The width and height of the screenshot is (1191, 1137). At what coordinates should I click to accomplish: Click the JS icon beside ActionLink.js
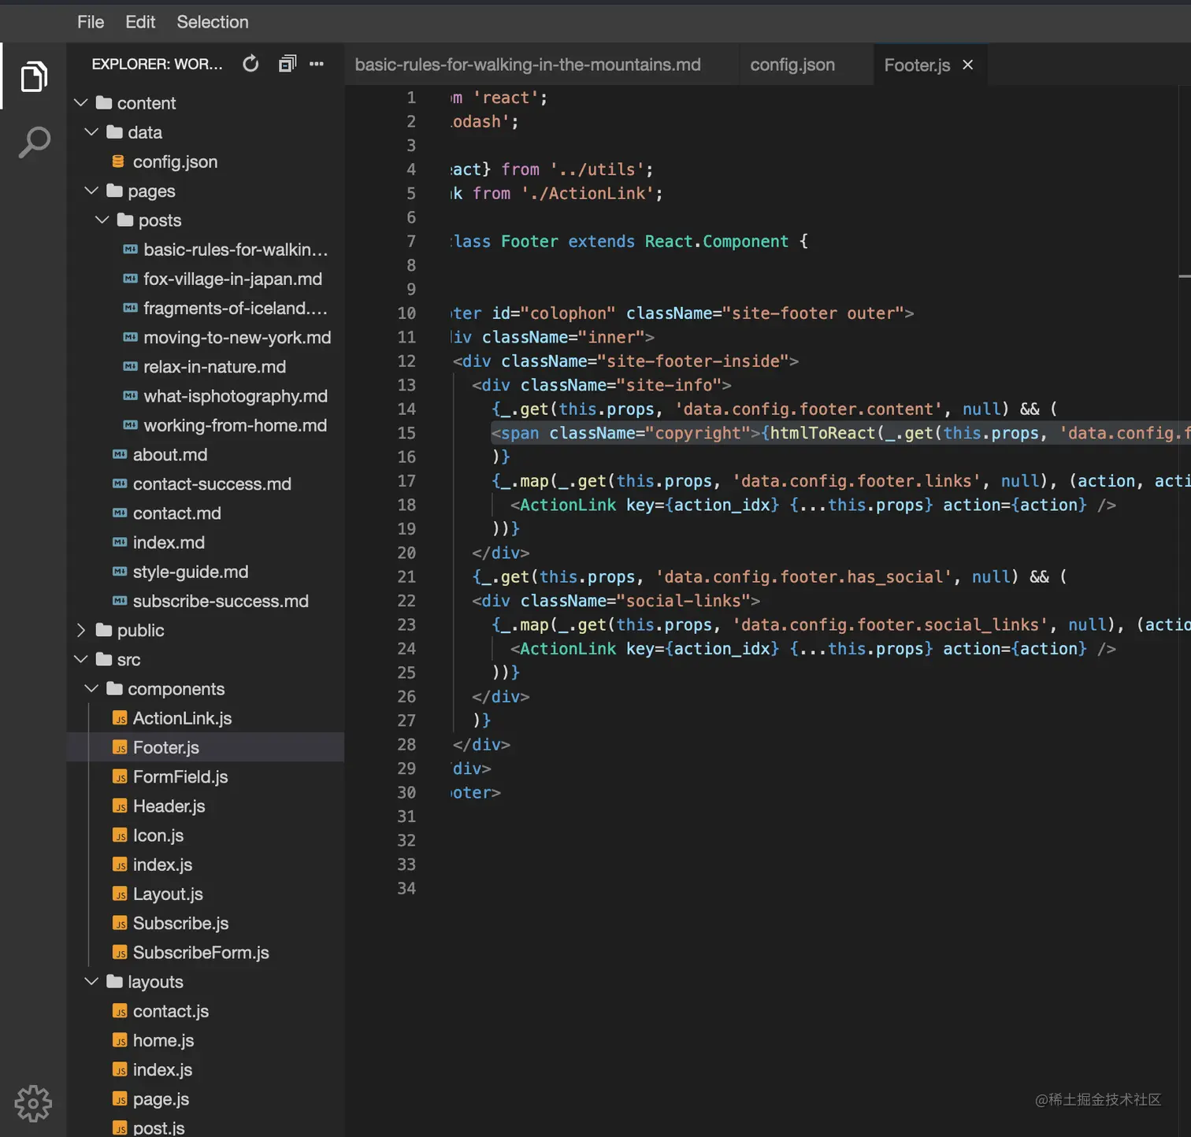(121, 718)
